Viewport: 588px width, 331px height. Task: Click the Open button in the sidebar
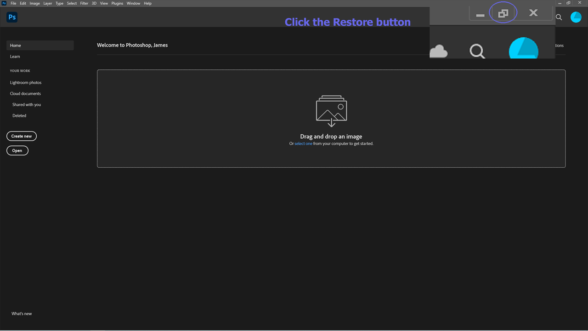pyautogui.click(x=17, y=150)
